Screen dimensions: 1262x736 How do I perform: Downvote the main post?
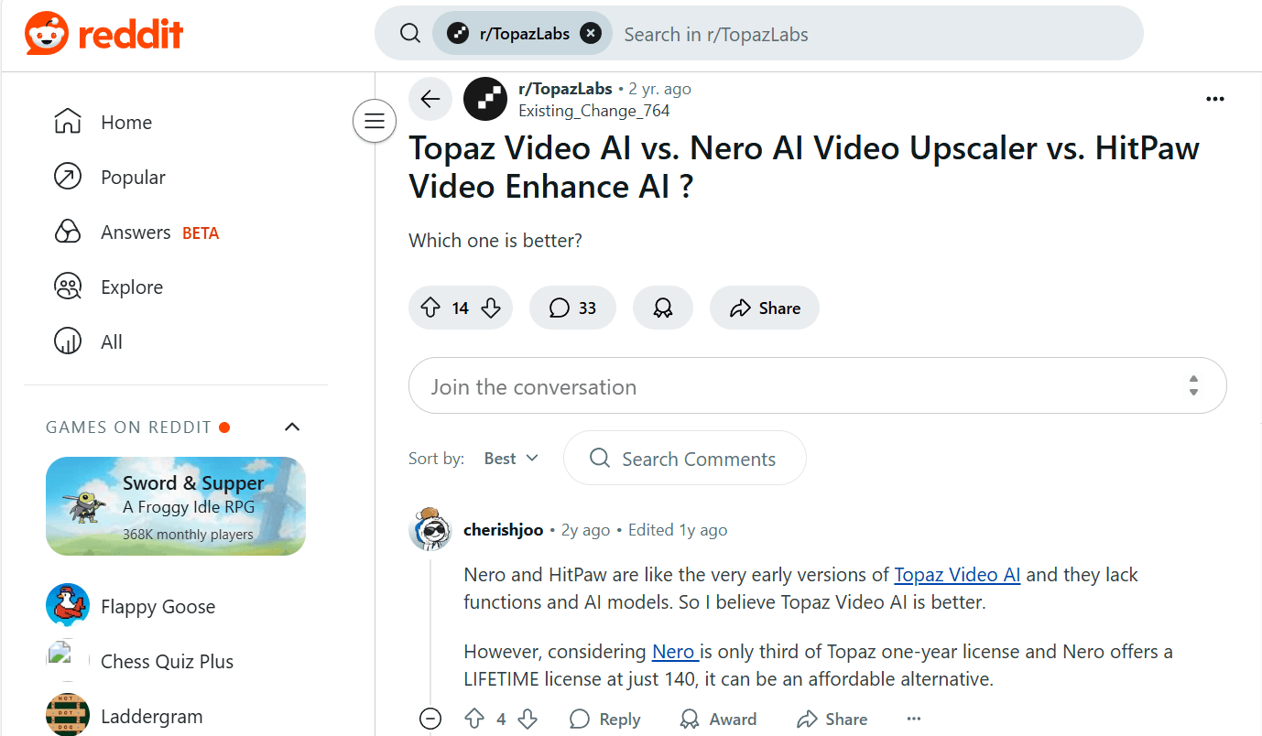click(491, 308)
